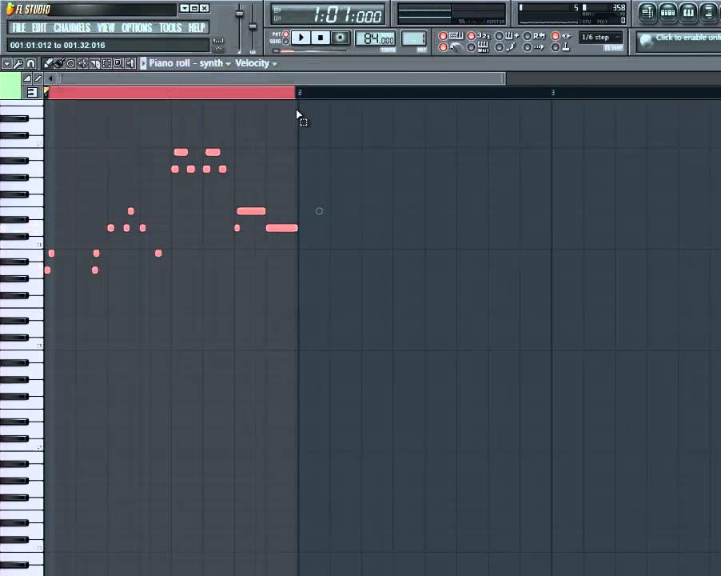Click the Stop button
Viewport: 721px width, 576px height.
(x=321, y=38)
